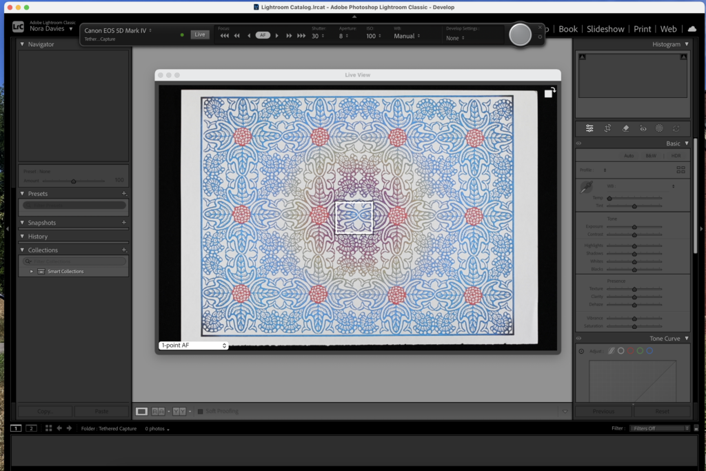Click the rotate Live View icon
This screenshot has width=706, height=471.
(549, 92)
